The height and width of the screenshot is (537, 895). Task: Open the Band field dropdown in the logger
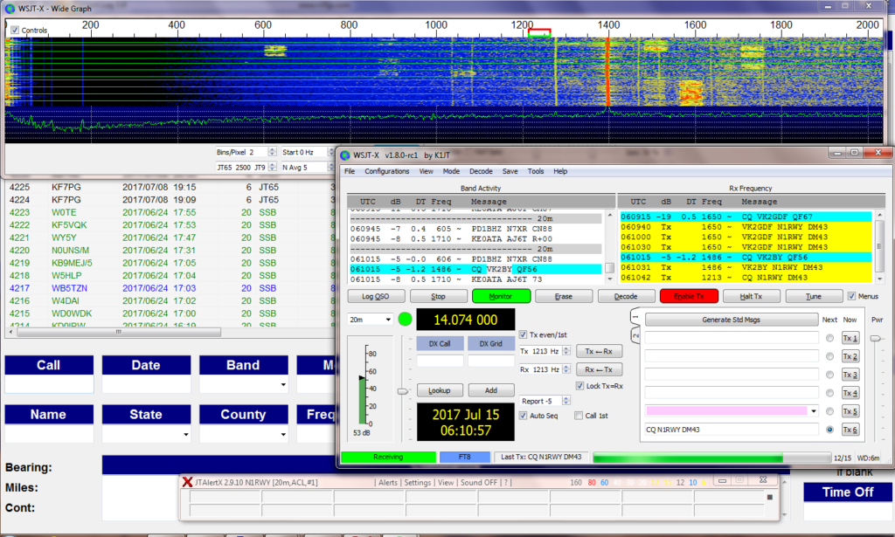pyautogui.click(x=283, y=385)
